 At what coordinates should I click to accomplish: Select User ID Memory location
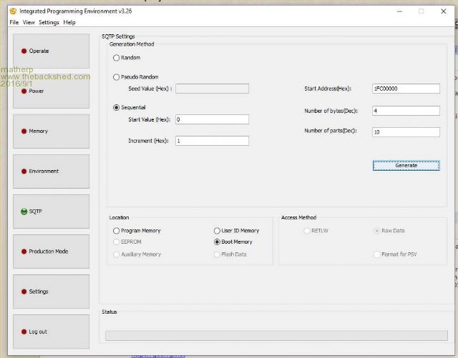(217, 231)
